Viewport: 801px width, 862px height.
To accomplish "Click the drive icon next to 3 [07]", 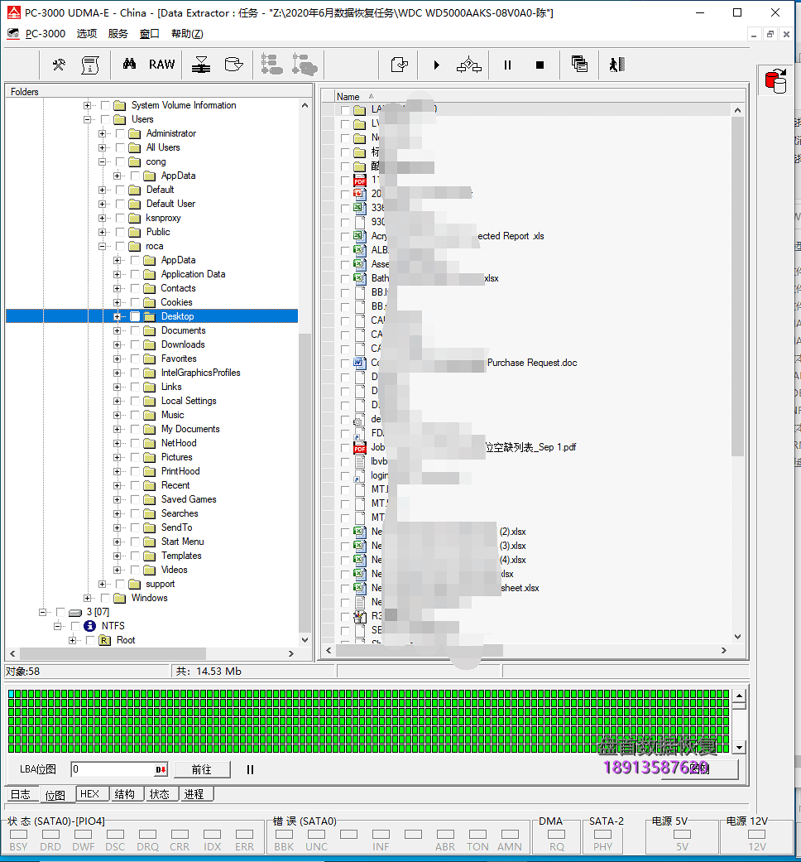I will point(75,612).
